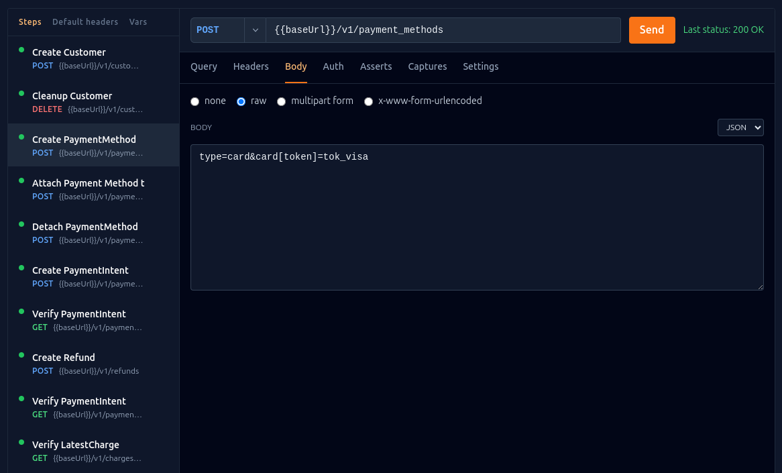
Task: Click inside the raw body text area
Action: 477,217
